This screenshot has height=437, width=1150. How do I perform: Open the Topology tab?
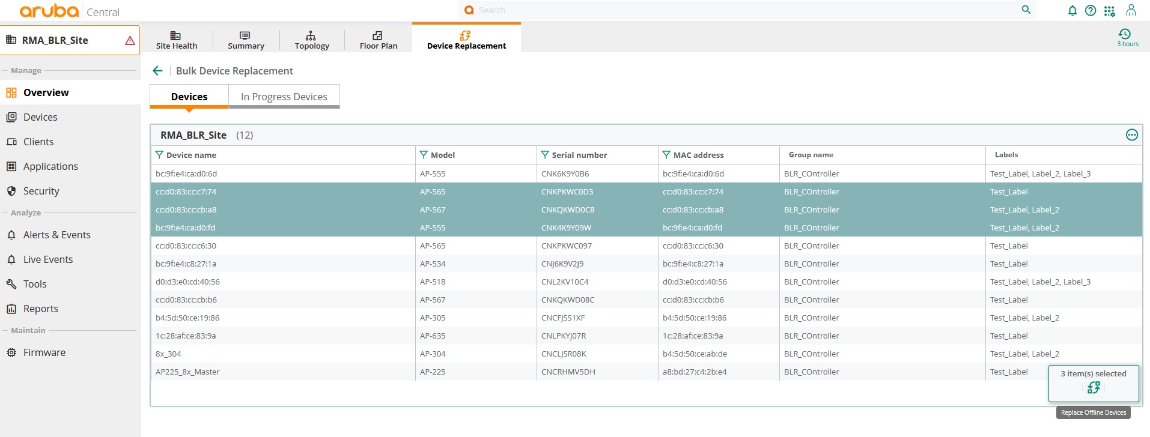click(311, 40)
